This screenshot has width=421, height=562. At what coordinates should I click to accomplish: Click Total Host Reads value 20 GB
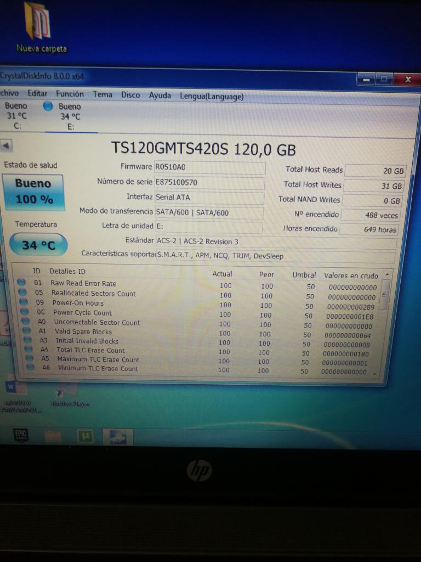coord(376,171)
